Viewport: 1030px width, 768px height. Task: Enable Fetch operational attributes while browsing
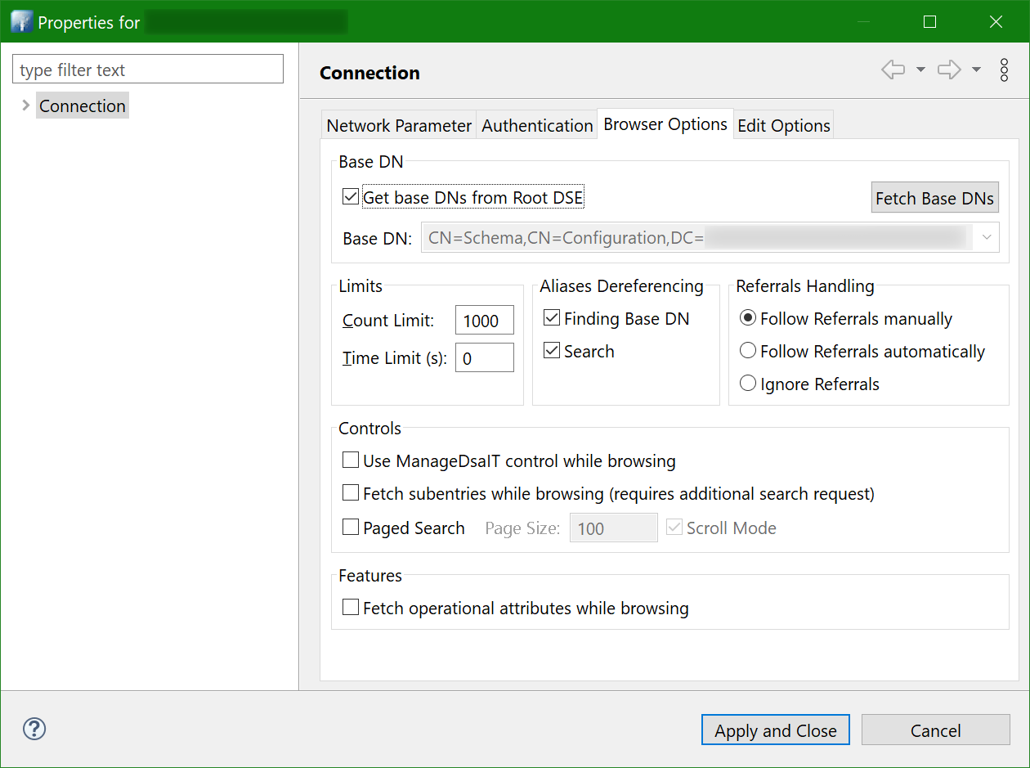click(351, 608)
